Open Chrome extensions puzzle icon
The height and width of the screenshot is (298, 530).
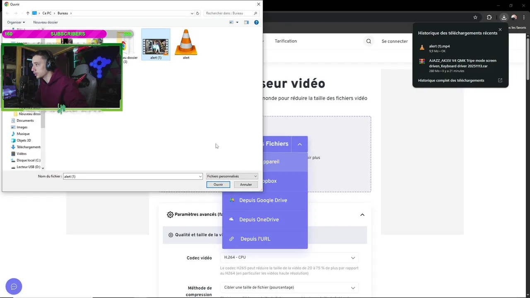(x=489, y=17)
